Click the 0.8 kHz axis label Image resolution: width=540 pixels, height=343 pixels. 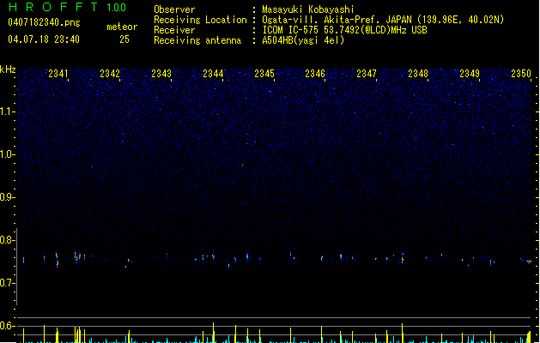pos(7,240)
